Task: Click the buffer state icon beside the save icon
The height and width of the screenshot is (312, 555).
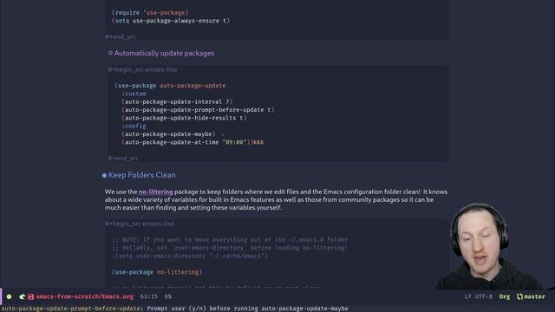Action: pyautogui.click(x=23, y=296)
